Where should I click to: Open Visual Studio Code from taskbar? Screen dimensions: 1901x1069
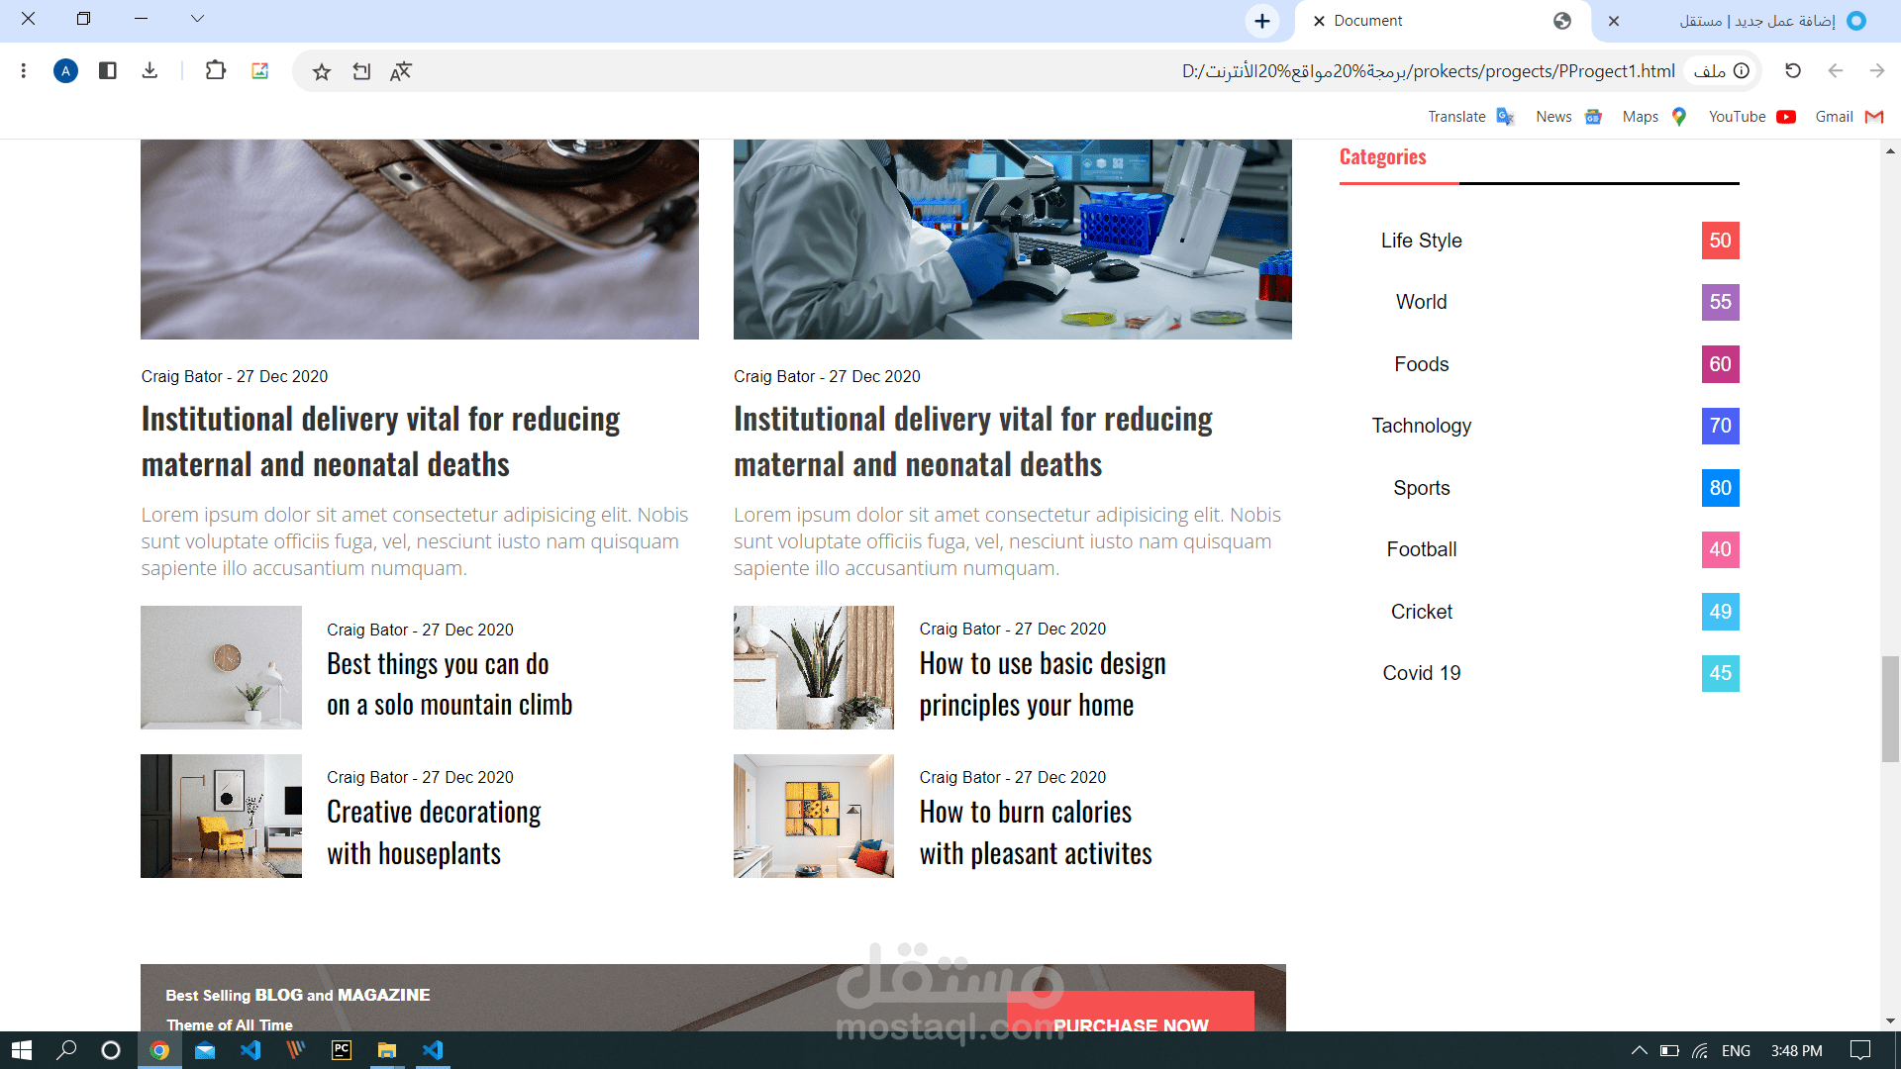433,1050
